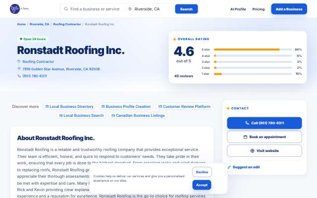This screenshot has height=198, width=317.
Task: Open Riverside, CA breadcrumb
Action: click(x=39, y=24)
